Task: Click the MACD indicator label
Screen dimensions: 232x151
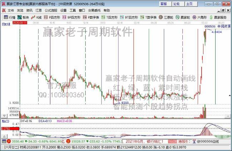Action: (x=5, y=121)
